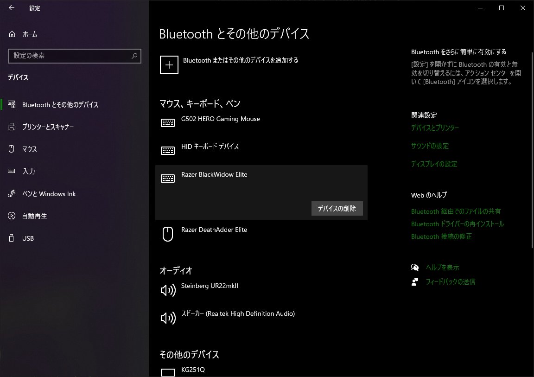
Task: Click the feedback person icon
Action: tap(415, 282)
